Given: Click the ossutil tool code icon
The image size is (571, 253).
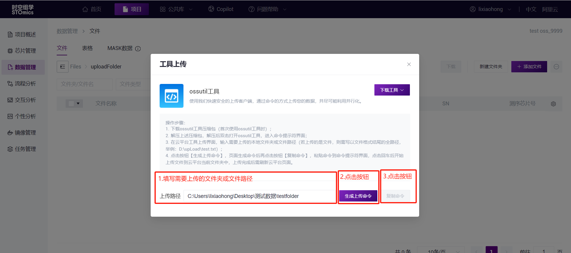Looking at the screenshot, I should pyautogui.click(x=172, y=96).
